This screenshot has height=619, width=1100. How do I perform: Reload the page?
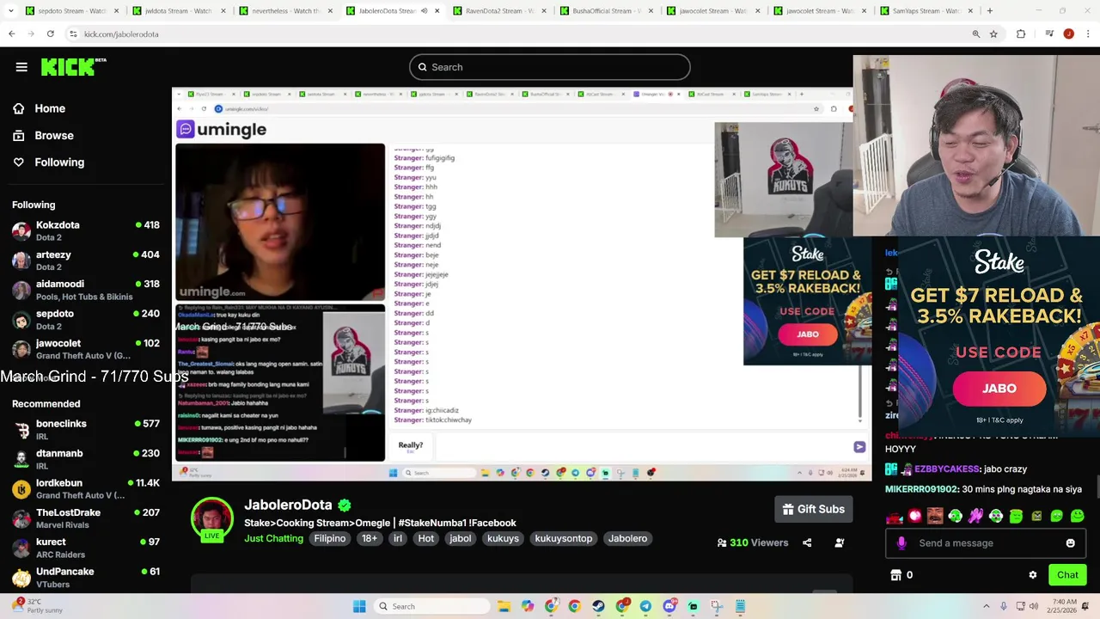tap(51, 34)
